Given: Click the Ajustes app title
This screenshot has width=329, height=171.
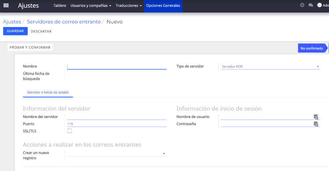Looking at the screenshot, I should pyautogui.click(x=28, y=6).
